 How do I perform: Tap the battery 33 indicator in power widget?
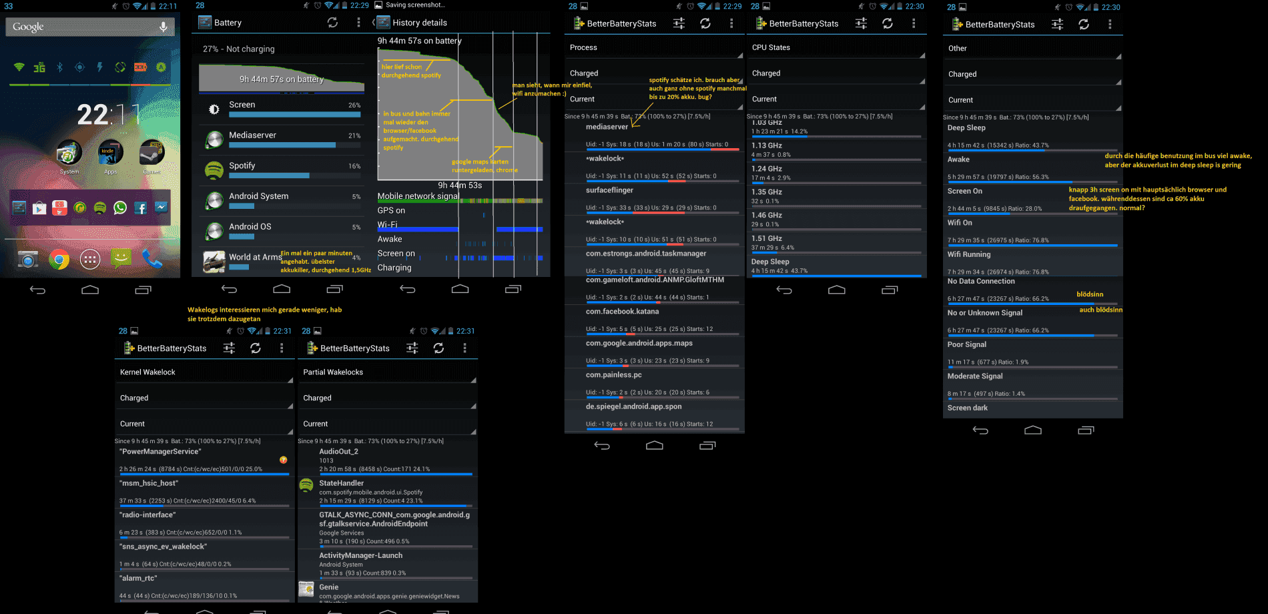click(141, 67)
